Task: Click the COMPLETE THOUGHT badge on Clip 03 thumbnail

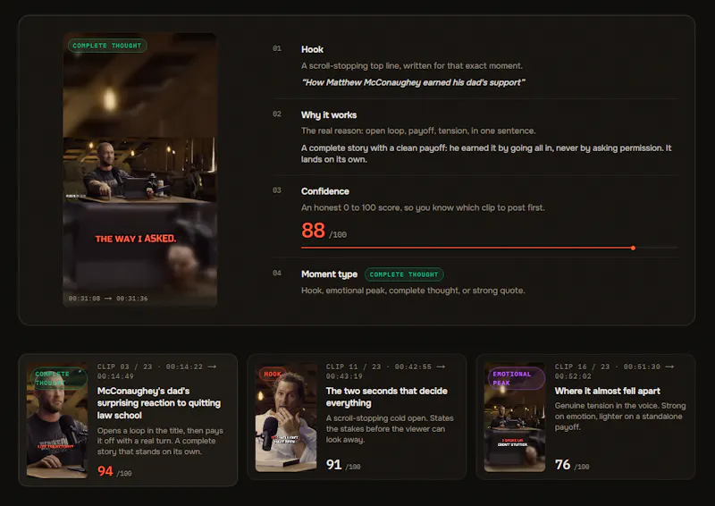Action: pos(58,378)
